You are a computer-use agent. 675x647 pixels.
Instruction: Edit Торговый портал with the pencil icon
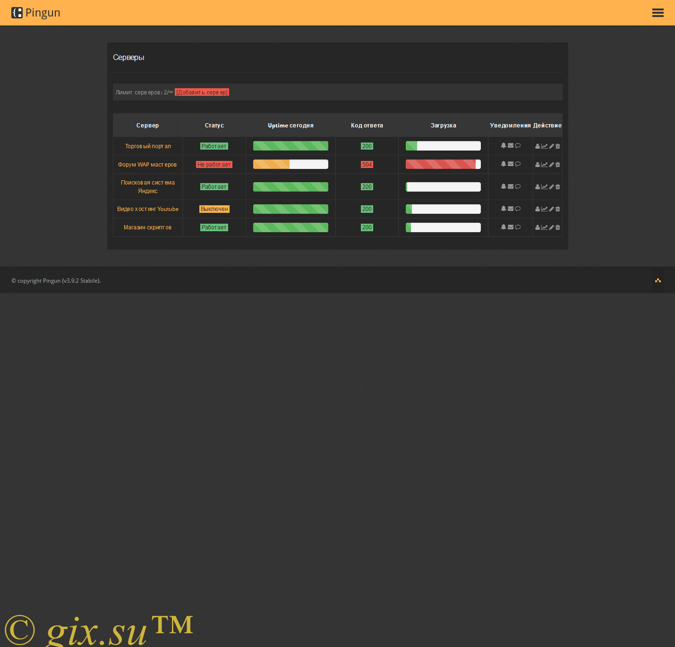point(552,146)
